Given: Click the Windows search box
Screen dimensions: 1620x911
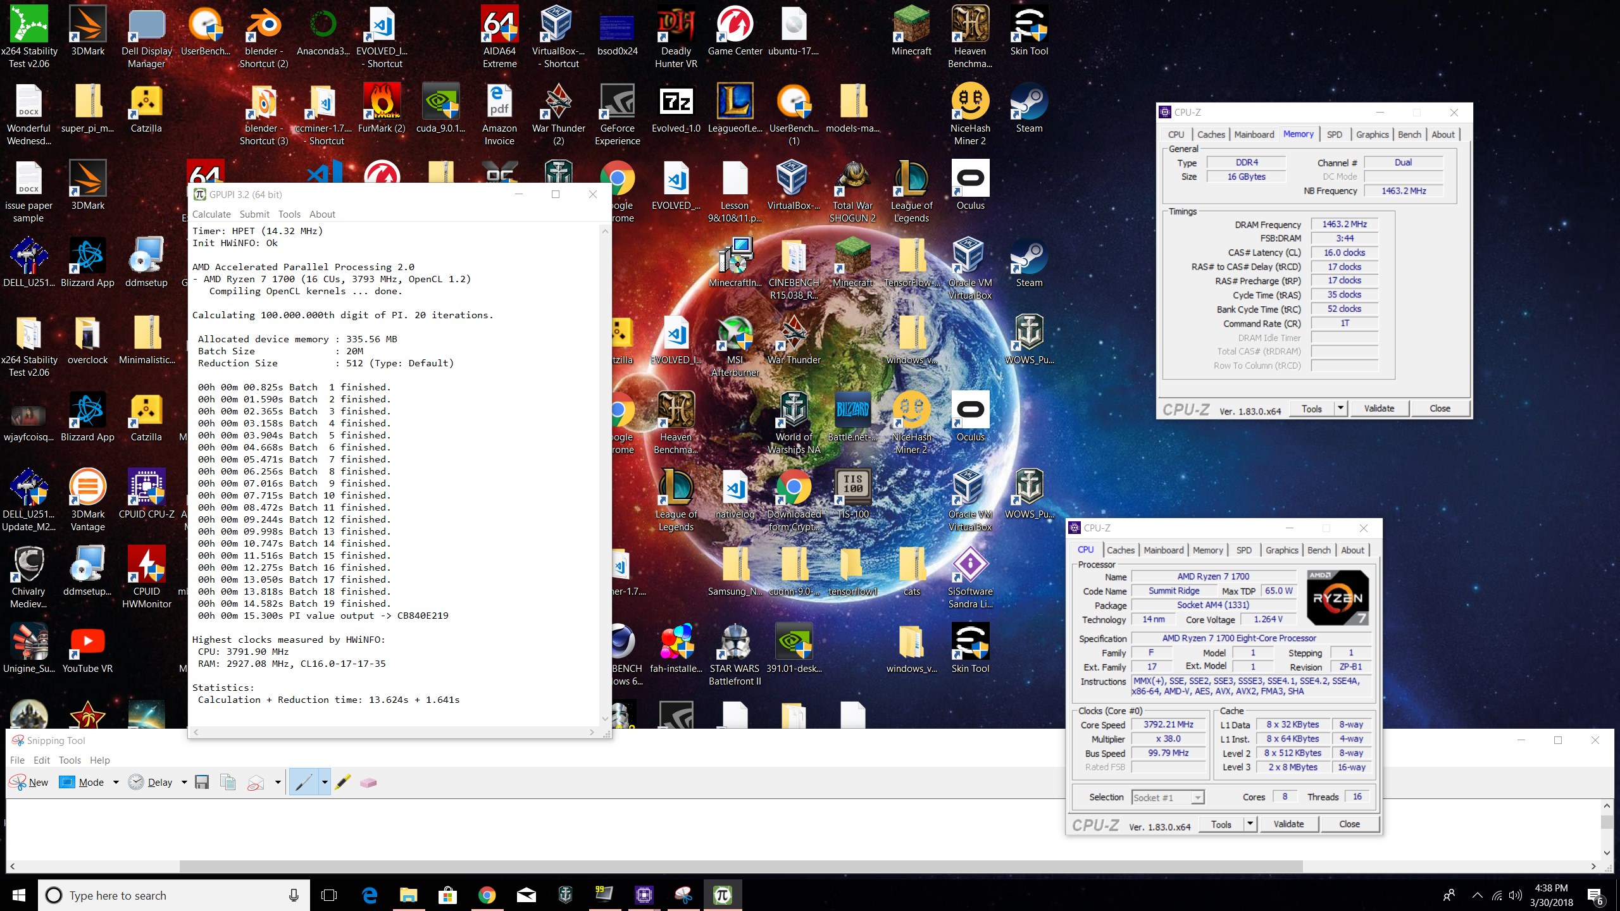Looking at the screenshot, I should (174, 895).
